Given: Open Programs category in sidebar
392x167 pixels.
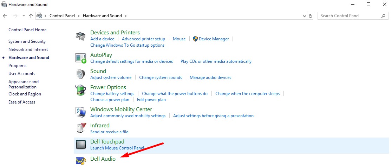Looking at the screenshot, I should pyautogui.click(x=17, y=66).
